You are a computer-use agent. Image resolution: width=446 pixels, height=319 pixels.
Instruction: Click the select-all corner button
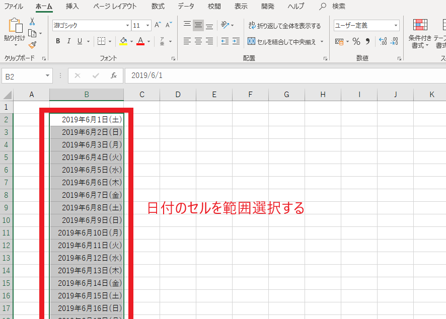tap(7, 95)
